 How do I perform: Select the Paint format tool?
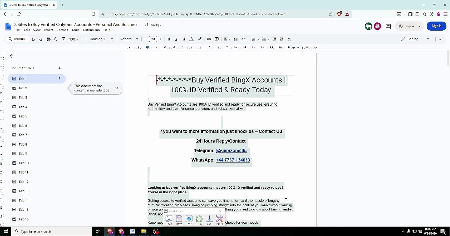(x=63, y=39)
